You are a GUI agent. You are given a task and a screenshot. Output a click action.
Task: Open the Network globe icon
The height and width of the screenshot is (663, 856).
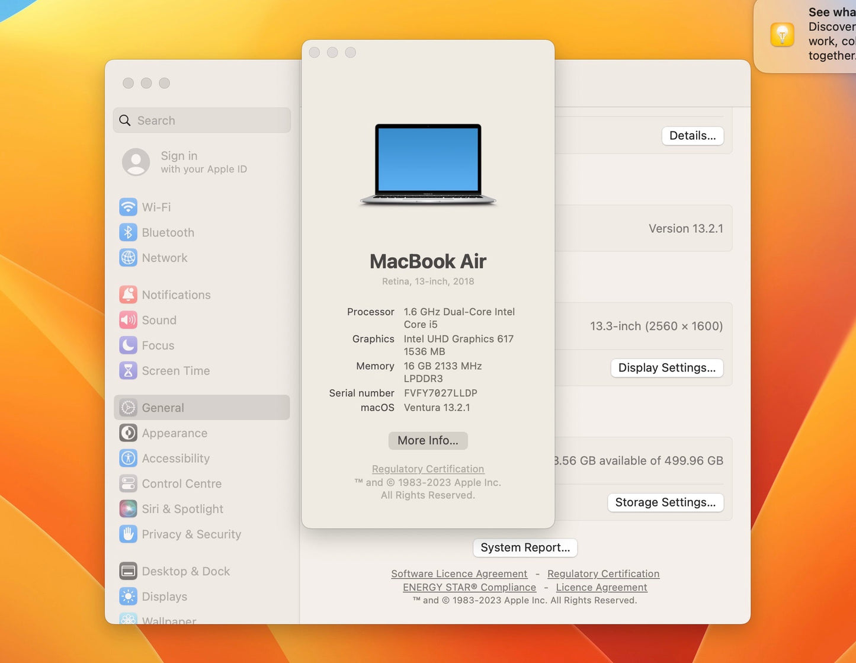coord(128,258)
